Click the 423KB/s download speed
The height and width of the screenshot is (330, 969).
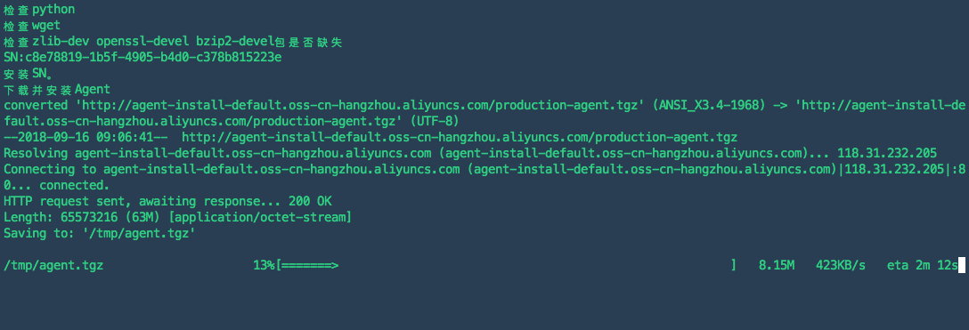click(841, 266)
